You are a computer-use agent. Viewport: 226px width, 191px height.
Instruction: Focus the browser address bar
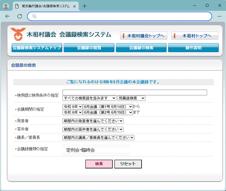pyautogui.click(x=119, y=17)
